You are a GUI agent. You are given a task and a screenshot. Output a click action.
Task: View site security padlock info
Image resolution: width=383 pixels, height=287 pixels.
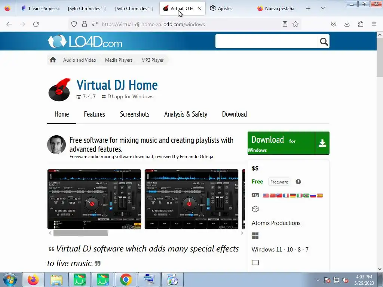[85, 24]
